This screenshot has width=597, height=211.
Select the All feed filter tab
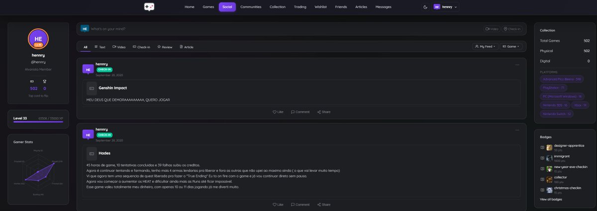coord(86,47)
